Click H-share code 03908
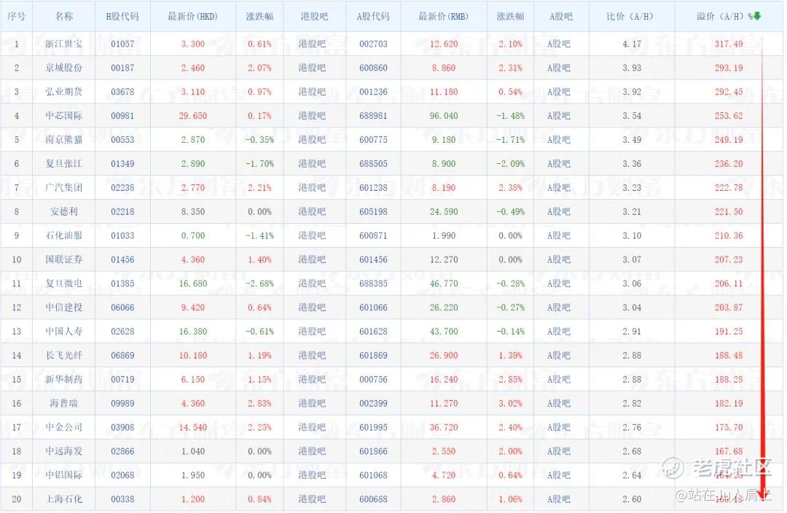 click(122, 427)
